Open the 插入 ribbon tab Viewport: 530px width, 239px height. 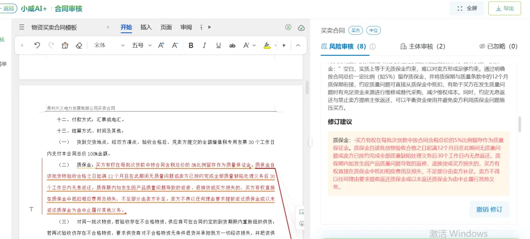pyautogui.click(x=146, y=27)
